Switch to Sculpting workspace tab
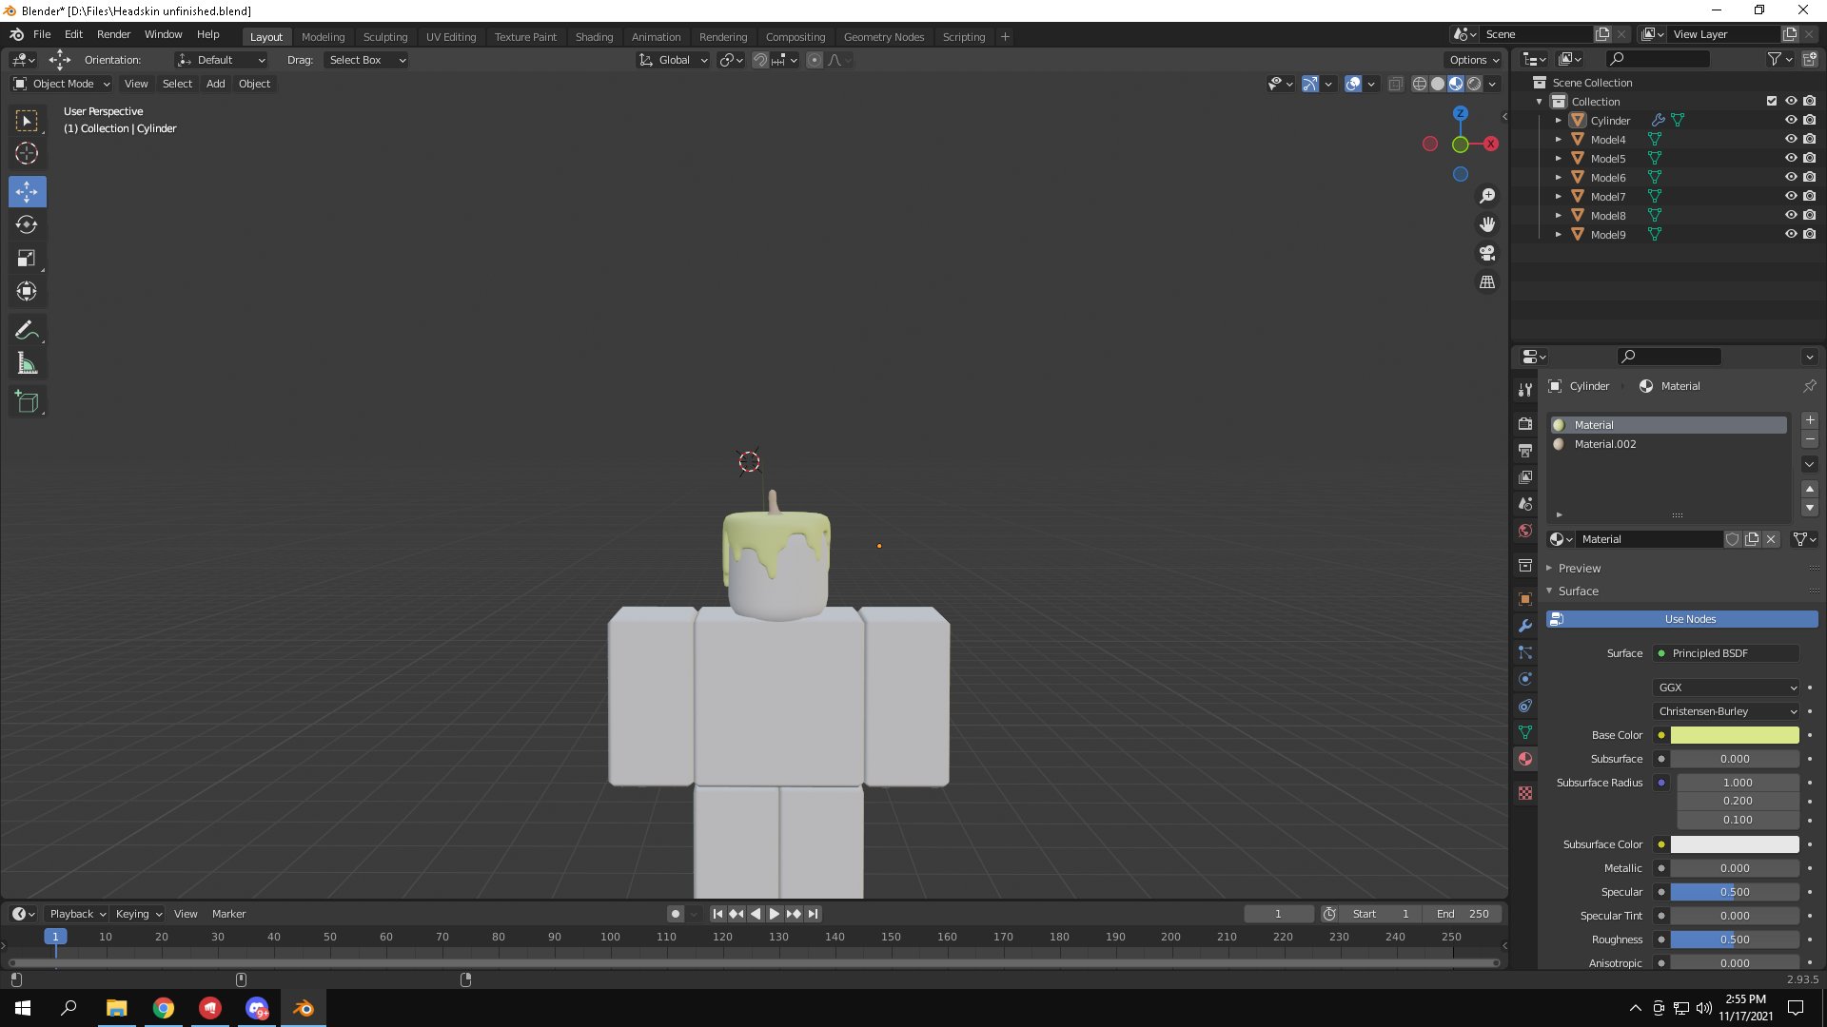The width and height of the screenshot is (1827, 1027). click(x=385, y=36)
